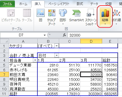Viewport: 122px width, 97px height.
Task: Open the 数式 tab
Action: coord(80,4)
